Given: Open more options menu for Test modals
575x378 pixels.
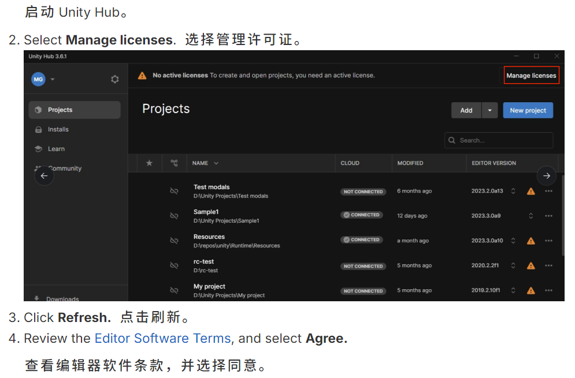Looking at the screenshot, I should click(548, 191).
